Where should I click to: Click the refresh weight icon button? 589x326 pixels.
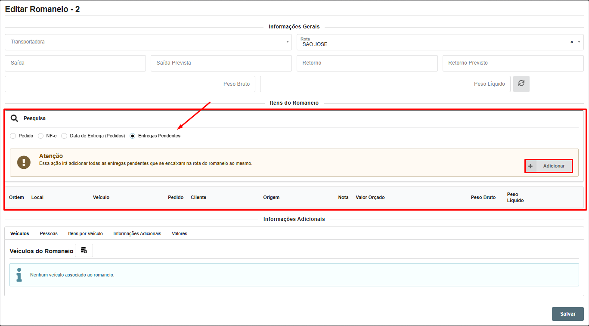pyautogui.click(x=521, y=84)
